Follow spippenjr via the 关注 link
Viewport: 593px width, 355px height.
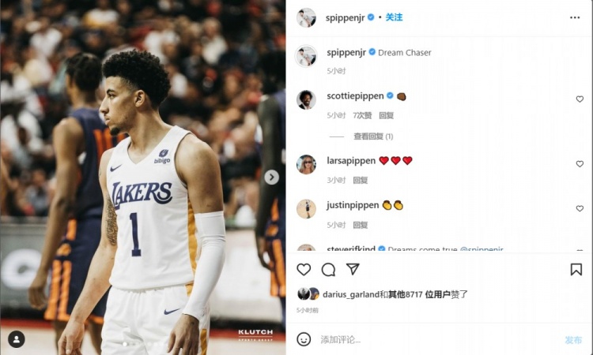pos(394,17)
